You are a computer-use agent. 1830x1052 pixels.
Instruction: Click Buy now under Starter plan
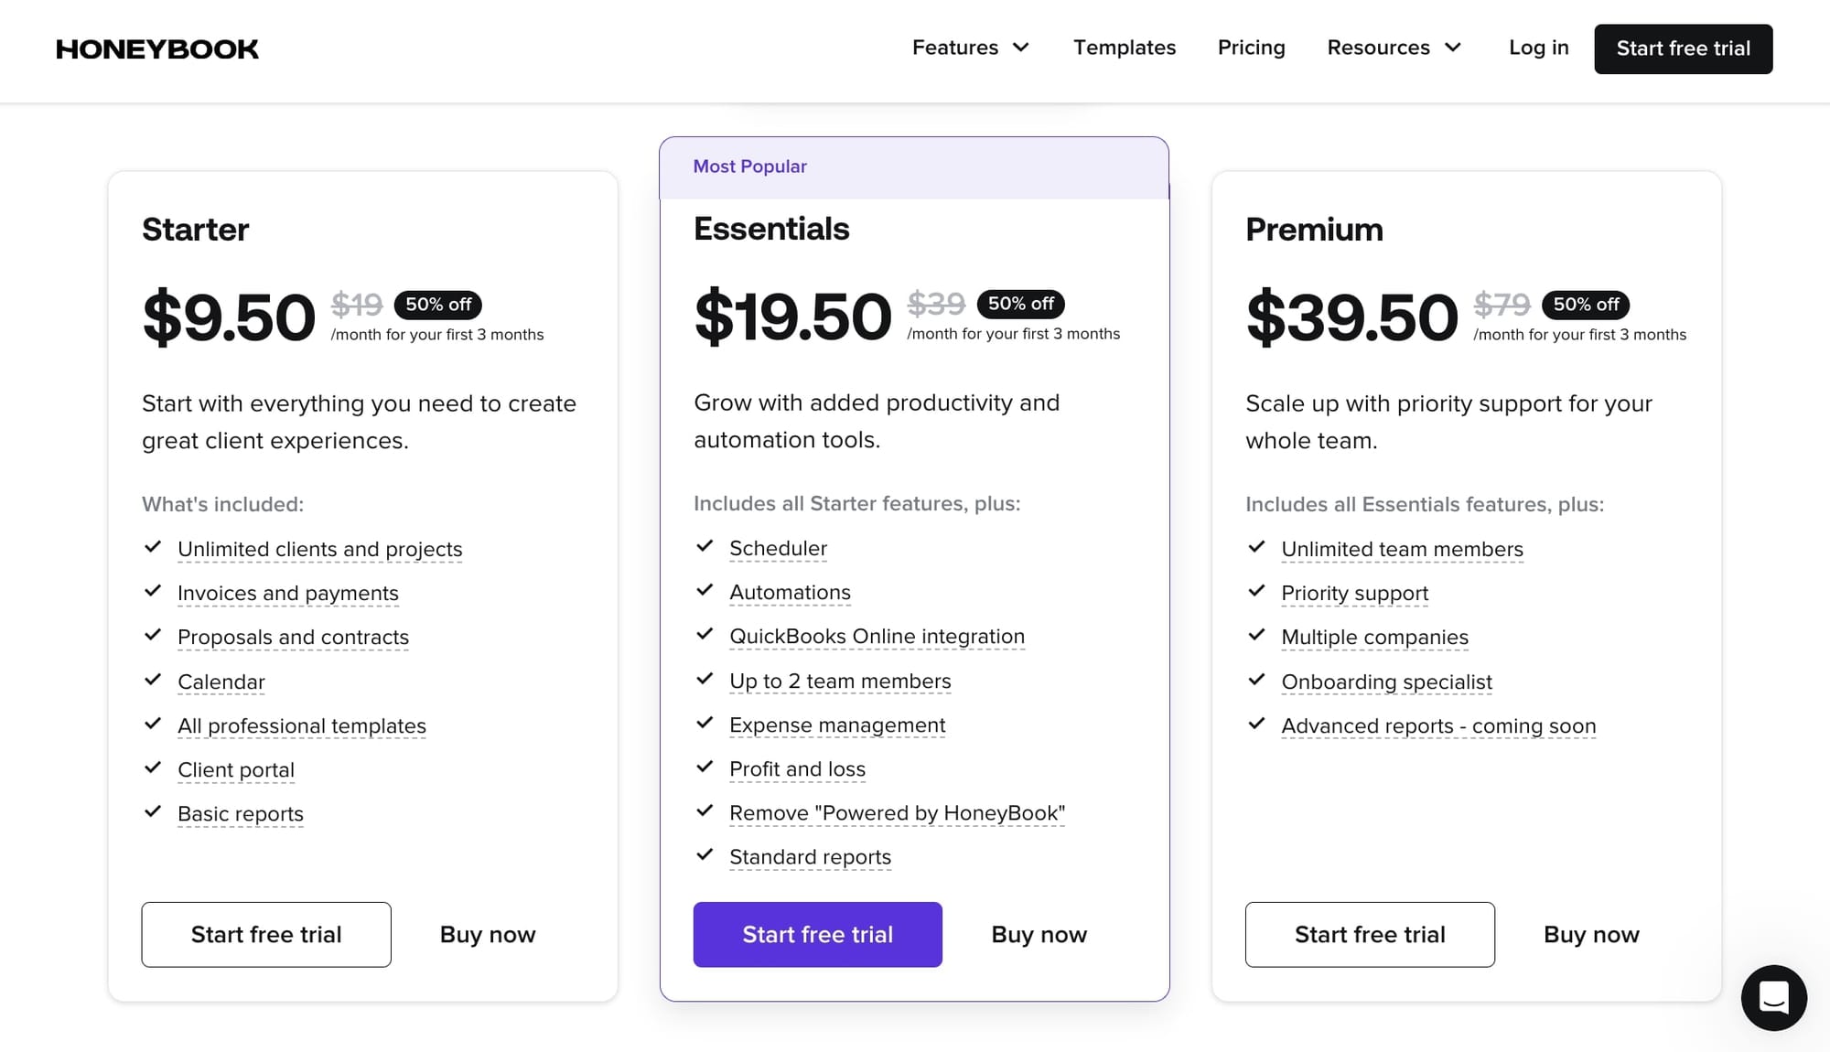pos(487,934)
